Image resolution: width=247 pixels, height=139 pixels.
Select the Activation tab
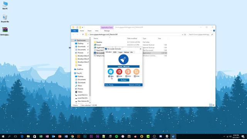(x=108, y=52)
